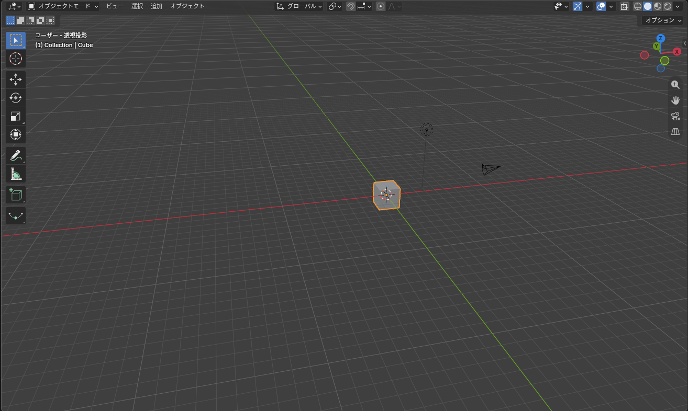Choose the Move tool
688x411 pixels.
point(16,79)
